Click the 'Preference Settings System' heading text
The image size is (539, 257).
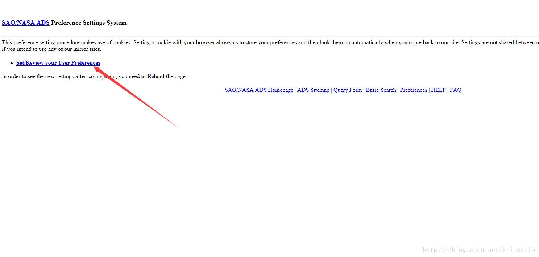[89, 23]
